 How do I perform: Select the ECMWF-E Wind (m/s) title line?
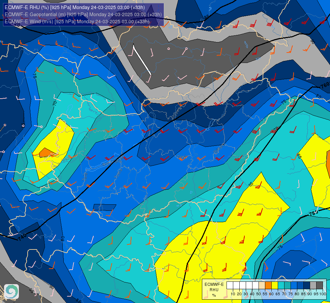[77, 22]
